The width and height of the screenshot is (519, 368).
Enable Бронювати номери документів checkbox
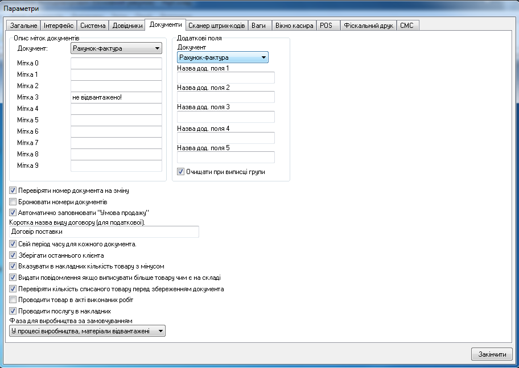click(13, 201)
